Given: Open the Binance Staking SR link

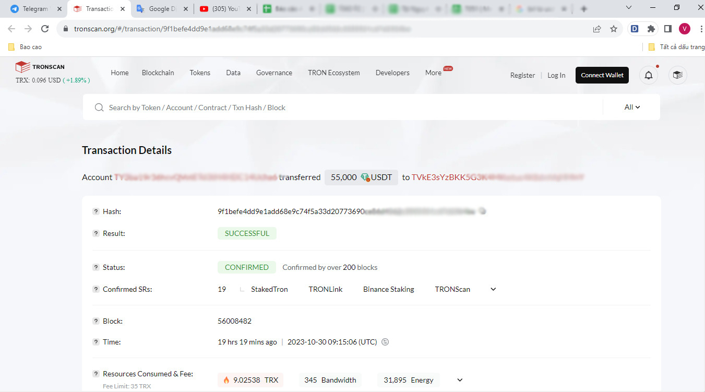Looking at the screenshot, I should pos(389,289).
